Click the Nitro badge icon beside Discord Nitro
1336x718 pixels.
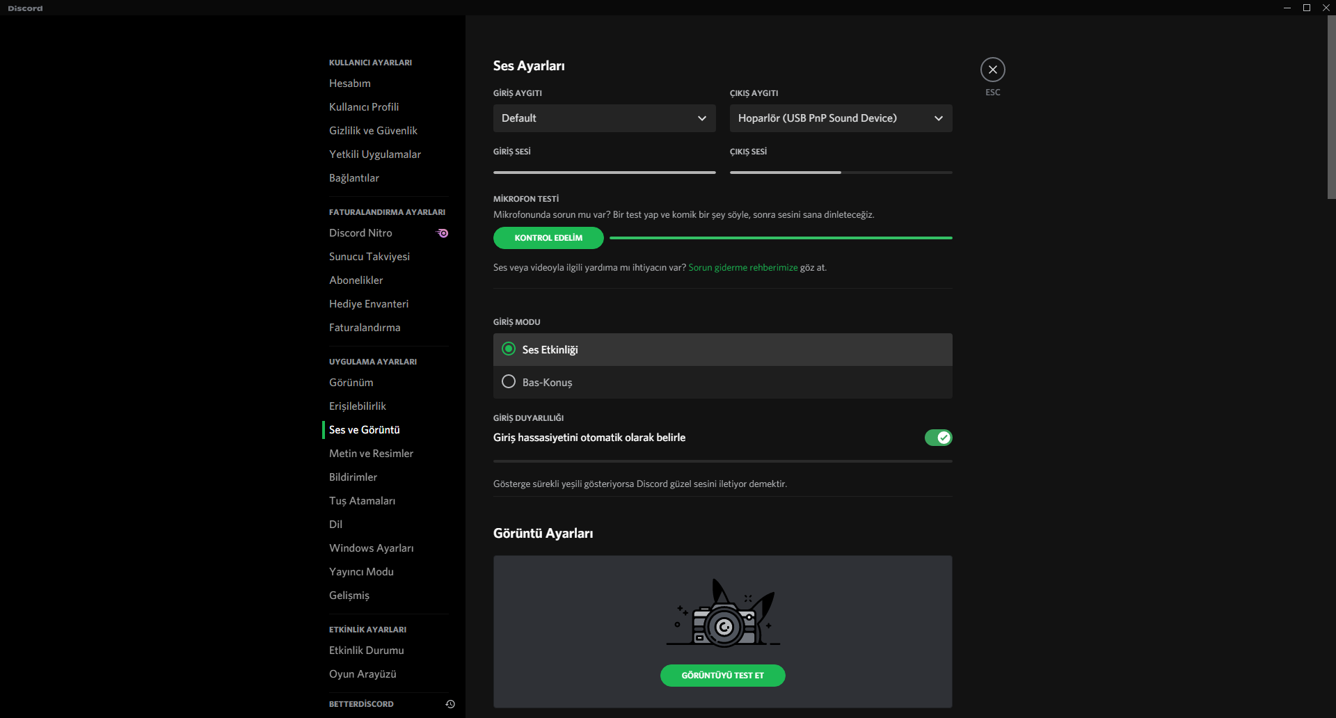[443, 233]
